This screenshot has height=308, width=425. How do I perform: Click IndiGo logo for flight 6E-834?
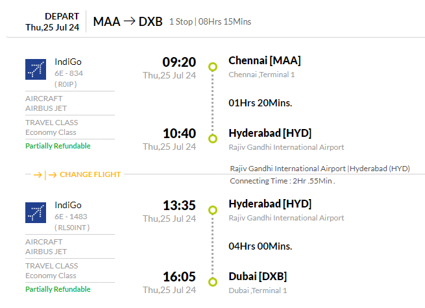36,69
